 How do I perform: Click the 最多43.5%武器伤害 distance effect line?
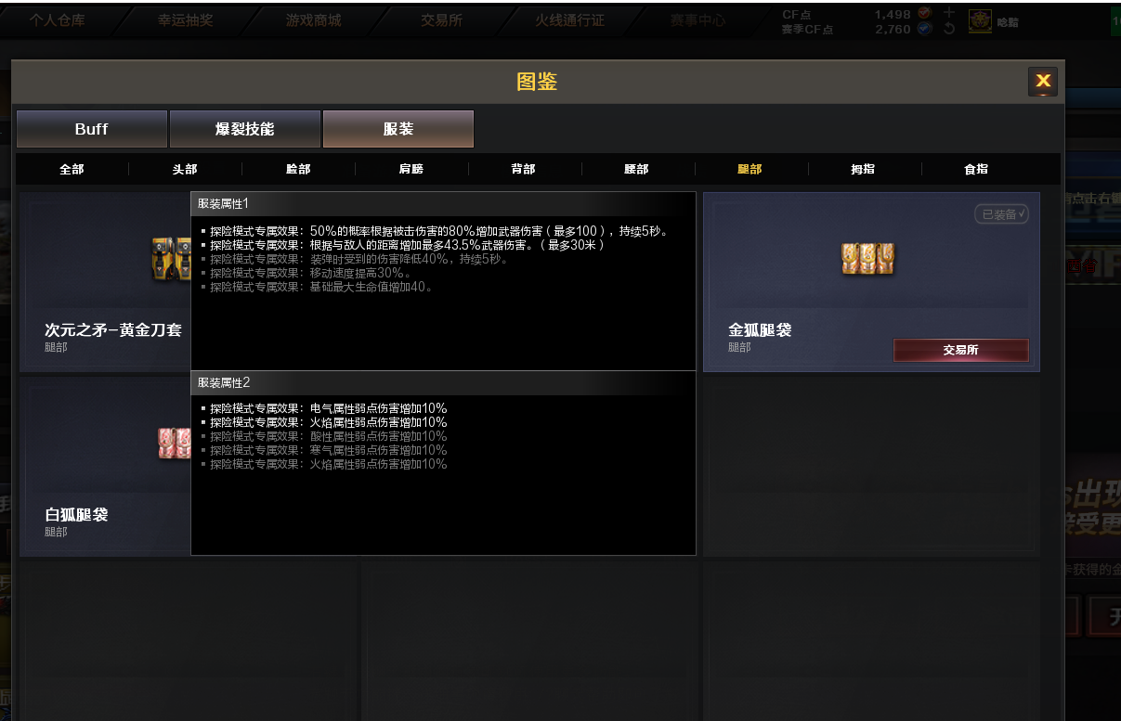click(403, 245)
